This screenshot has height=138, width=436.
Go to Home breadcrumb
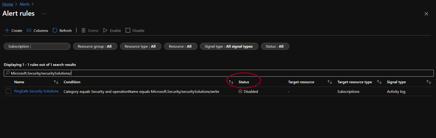8,4
